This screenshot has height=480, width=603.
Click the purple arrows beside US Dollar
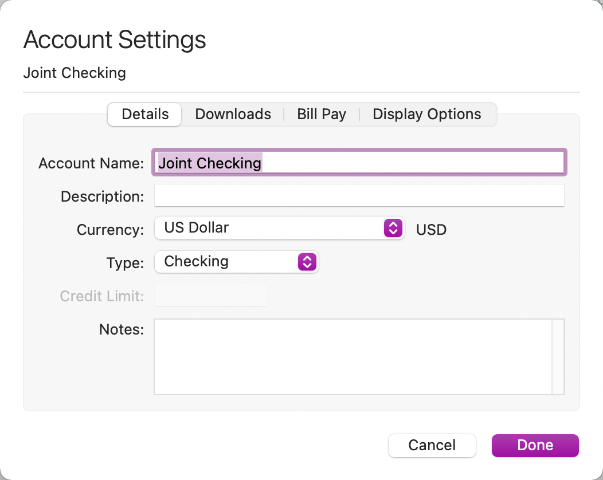[x=392, y=228]
